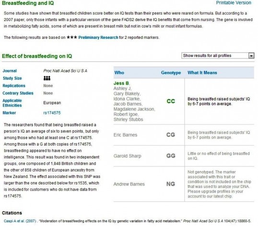Select the Eric Barnes row
This screenshot has width=258, height=230.
[x=184, y=135]
